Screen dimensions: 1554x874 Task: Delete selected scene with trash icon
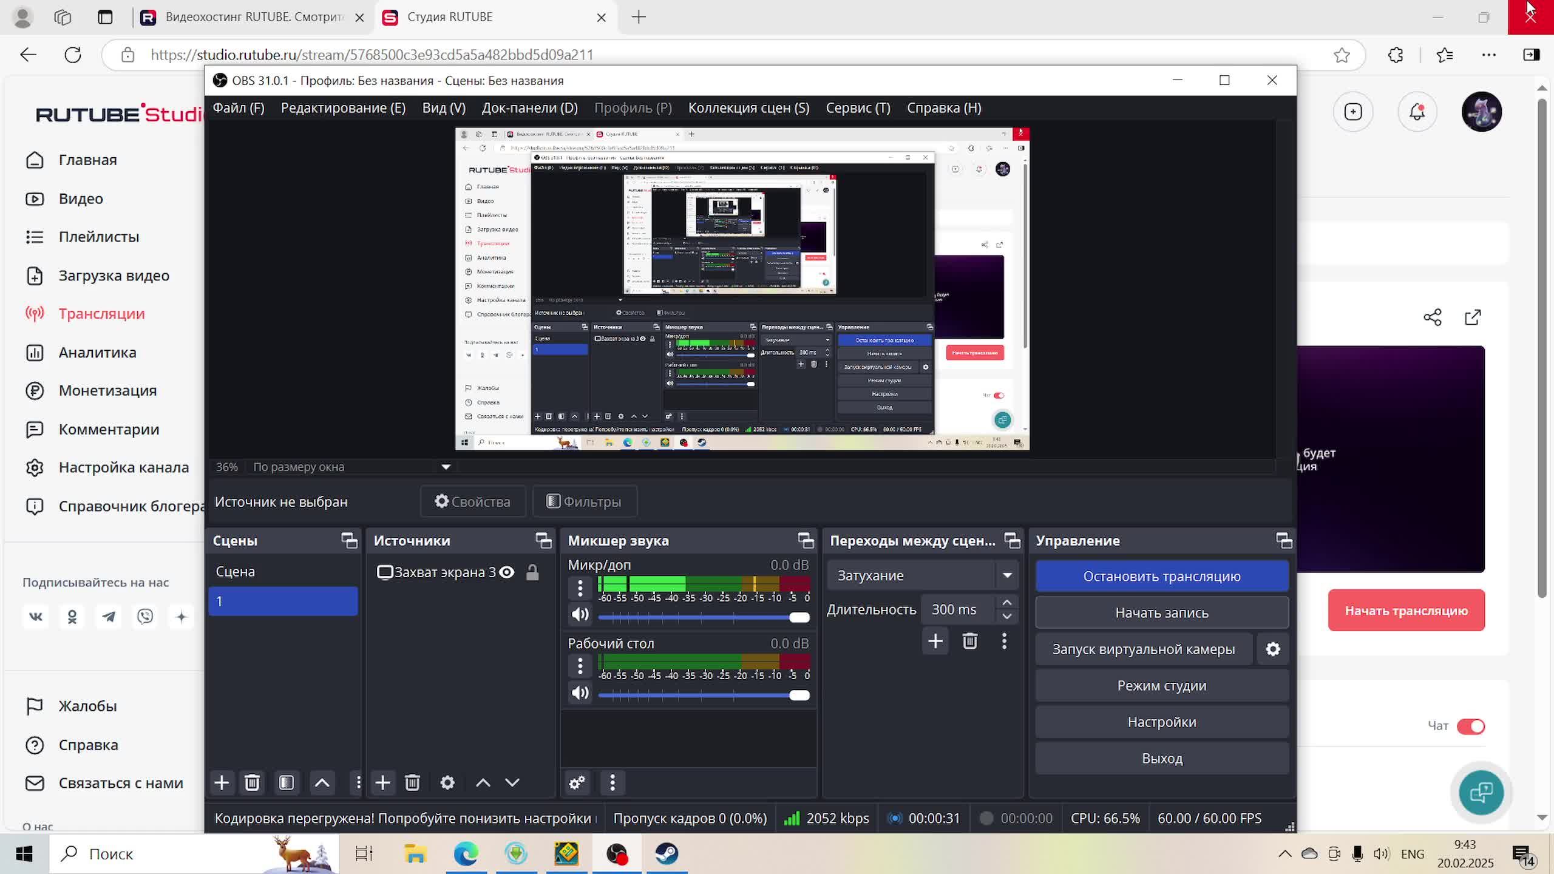[x=252, y=782]
